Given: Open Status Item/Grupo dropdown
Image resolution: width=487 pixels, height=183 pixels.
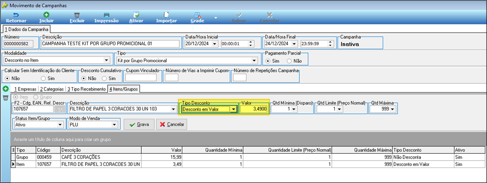Looking at the screenshot, I should [60, 125].
